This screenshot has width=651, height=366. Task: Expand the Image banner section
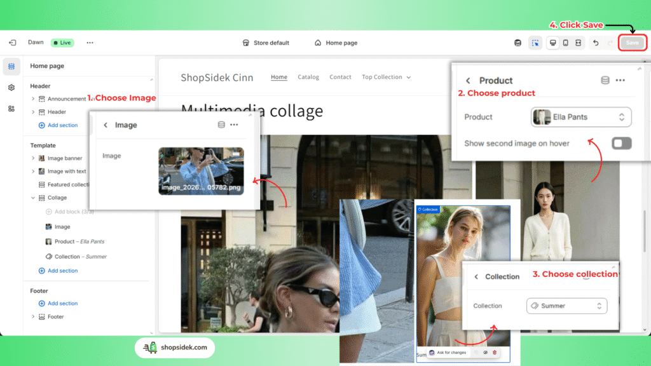pos(33,158)
